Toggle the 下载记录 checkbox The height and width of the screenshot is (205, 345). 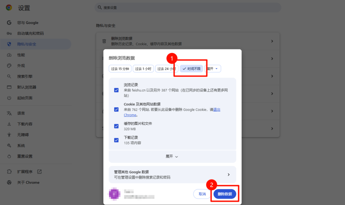(x=116, y=140)
